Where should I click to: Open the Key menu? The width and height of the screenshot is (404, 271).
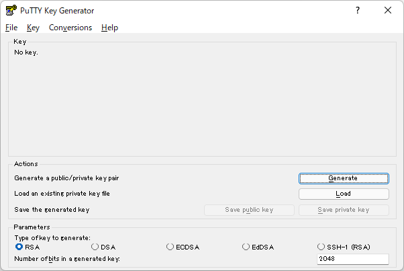click(33, 28)
